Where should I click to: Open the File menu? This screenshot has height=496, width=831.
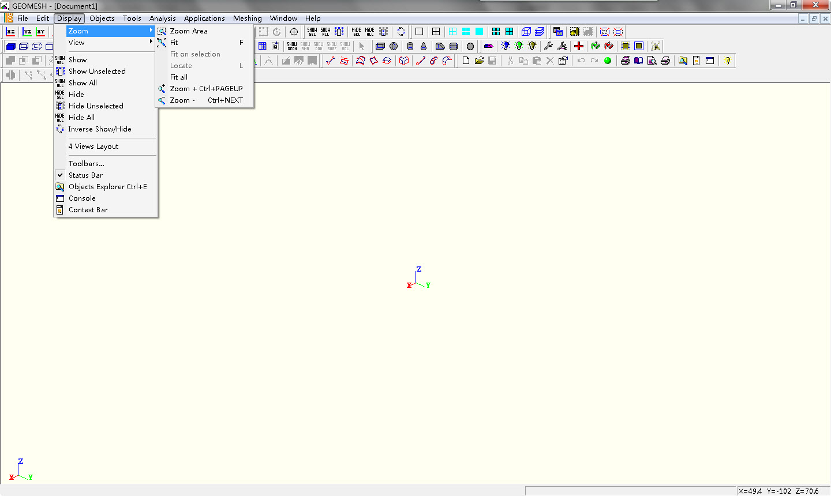[x=23, y=18]
